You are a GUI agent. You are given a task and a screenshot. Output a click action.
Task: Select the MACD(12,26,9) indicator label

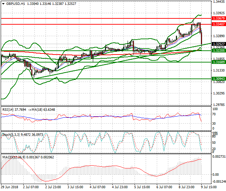coord(28,157)
